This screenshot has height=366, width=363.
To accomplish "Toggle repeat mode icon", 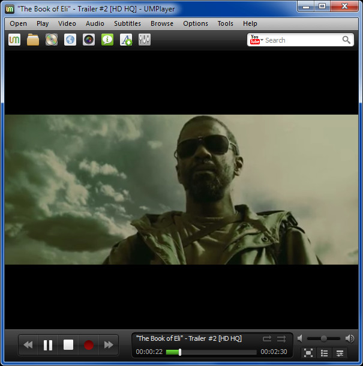I will 267,338.
